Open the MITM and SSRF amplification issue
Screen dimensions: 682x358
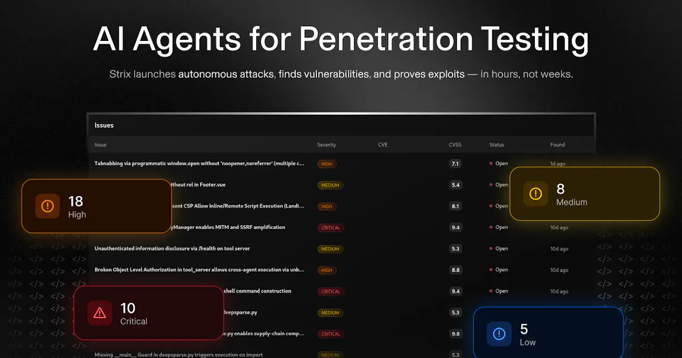click(x=228, y=227)
